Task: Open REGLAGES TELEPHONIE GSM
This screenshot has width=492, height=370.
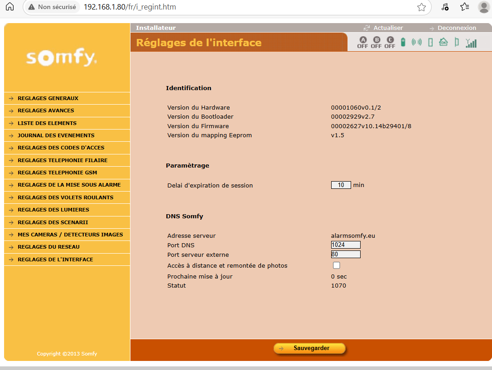Action: pyautogui.click(x=67, y=173)
